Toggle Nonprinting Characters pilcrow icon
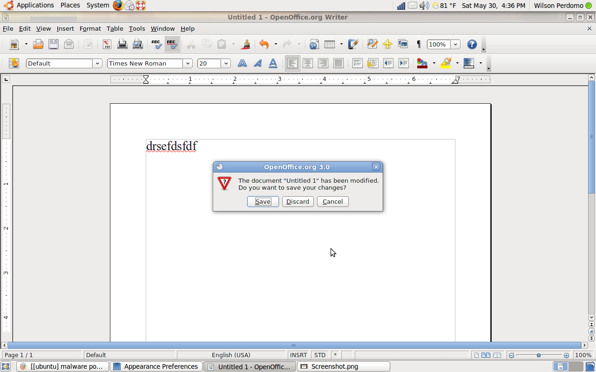 pyautogui.click(x=419, y=44)
